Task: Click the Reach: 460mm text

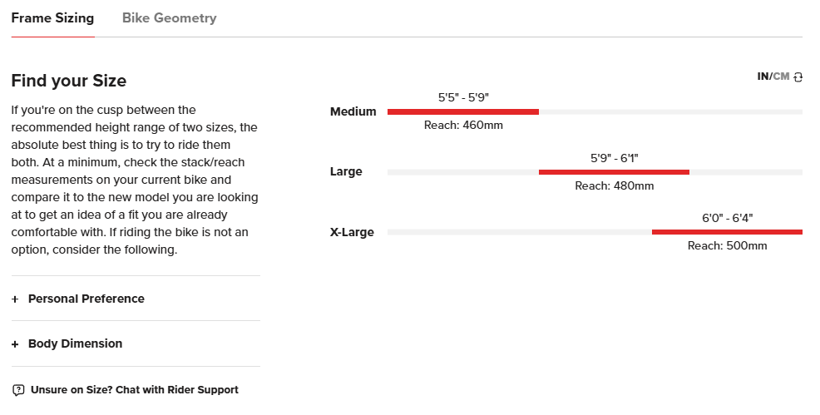Action: (463, 126)
